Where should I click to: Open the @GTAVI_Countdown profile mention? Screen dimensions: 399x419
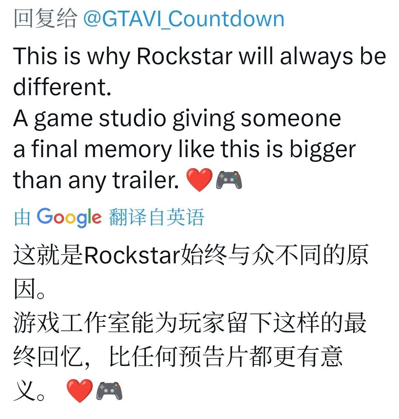click(x=184, y=19)
